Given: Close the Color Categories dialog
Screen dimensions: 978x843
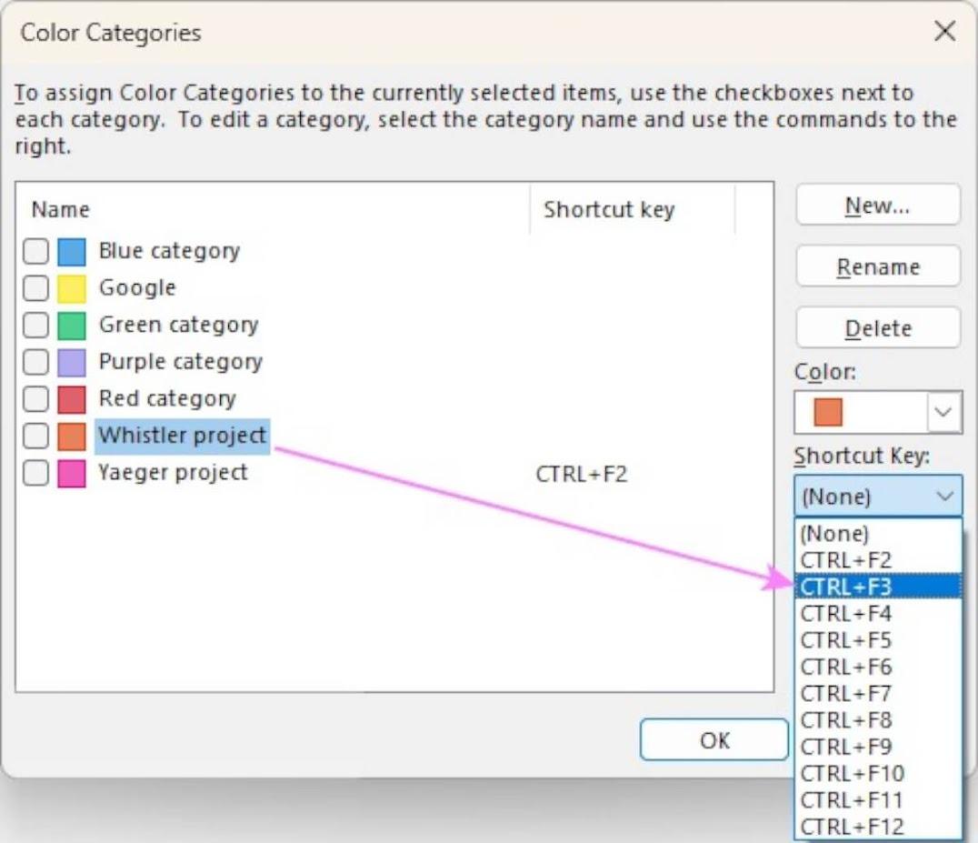Looking at the screenshot, I should (x=944, y=31).
